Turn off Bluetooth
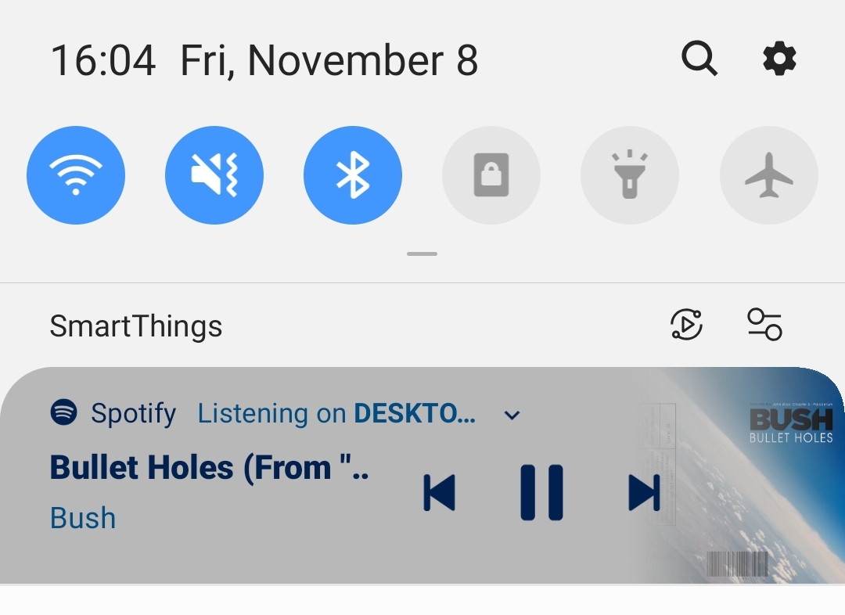 (x=353, y=175)
